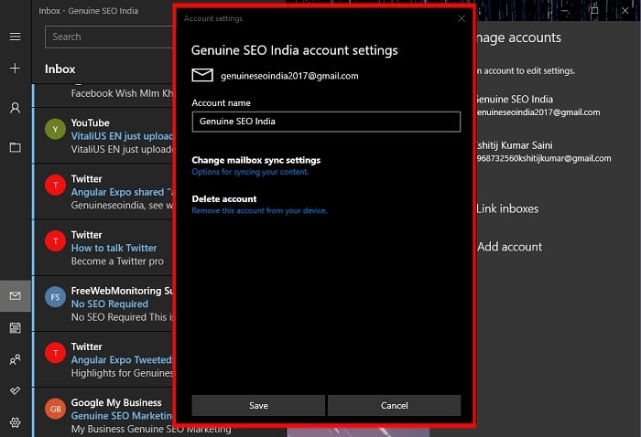Viewport: 641px width, 437px height.
Task: Click the genuineseoindia2017@gmail.com address in dialog
Action: point(289,76)
